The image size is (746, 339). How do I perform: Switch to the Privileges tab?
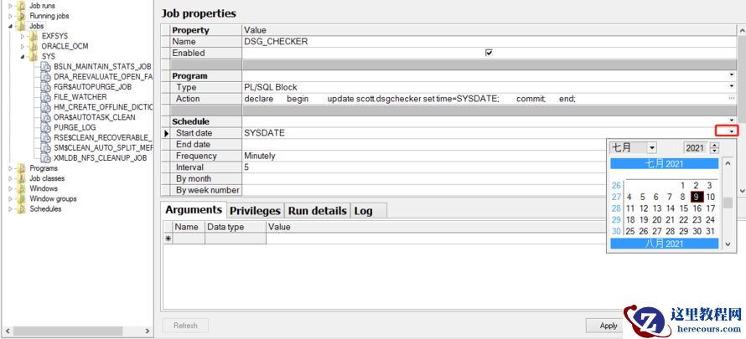(256, 211)
